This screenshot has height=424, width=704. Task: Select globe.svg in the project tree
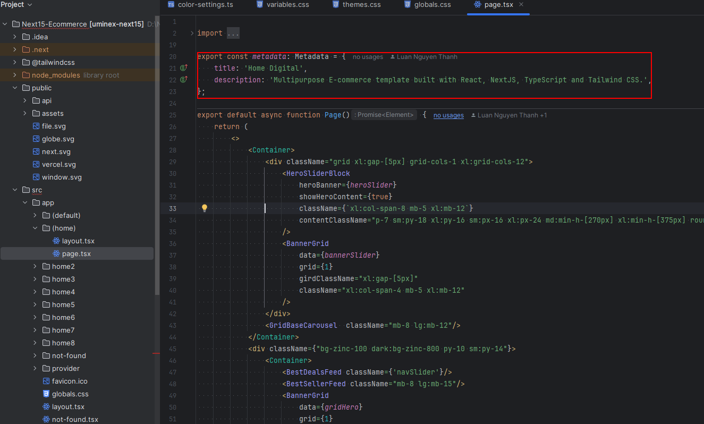pyautogui.click(x=58, y=139)
